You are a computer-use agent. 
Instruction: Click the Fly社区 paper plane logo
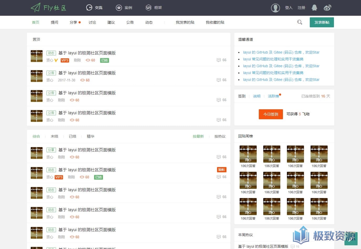(48, 8)
